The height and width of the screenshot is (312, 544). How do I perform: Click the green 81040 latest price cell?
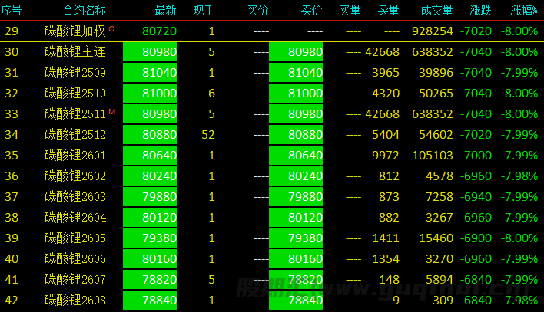point(159,73)
